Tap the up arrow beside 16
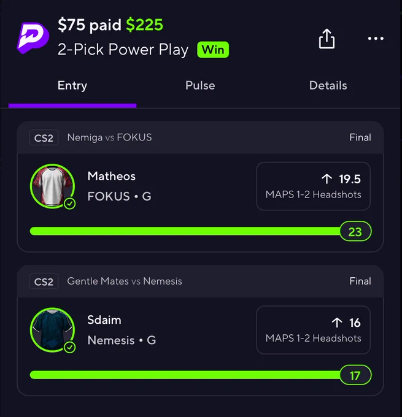Viewport: 402px width, 417px height. pos(337,323)
